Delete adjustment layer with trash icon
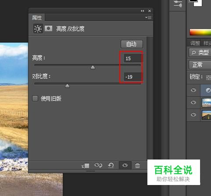211x196 pixels. 137,166
